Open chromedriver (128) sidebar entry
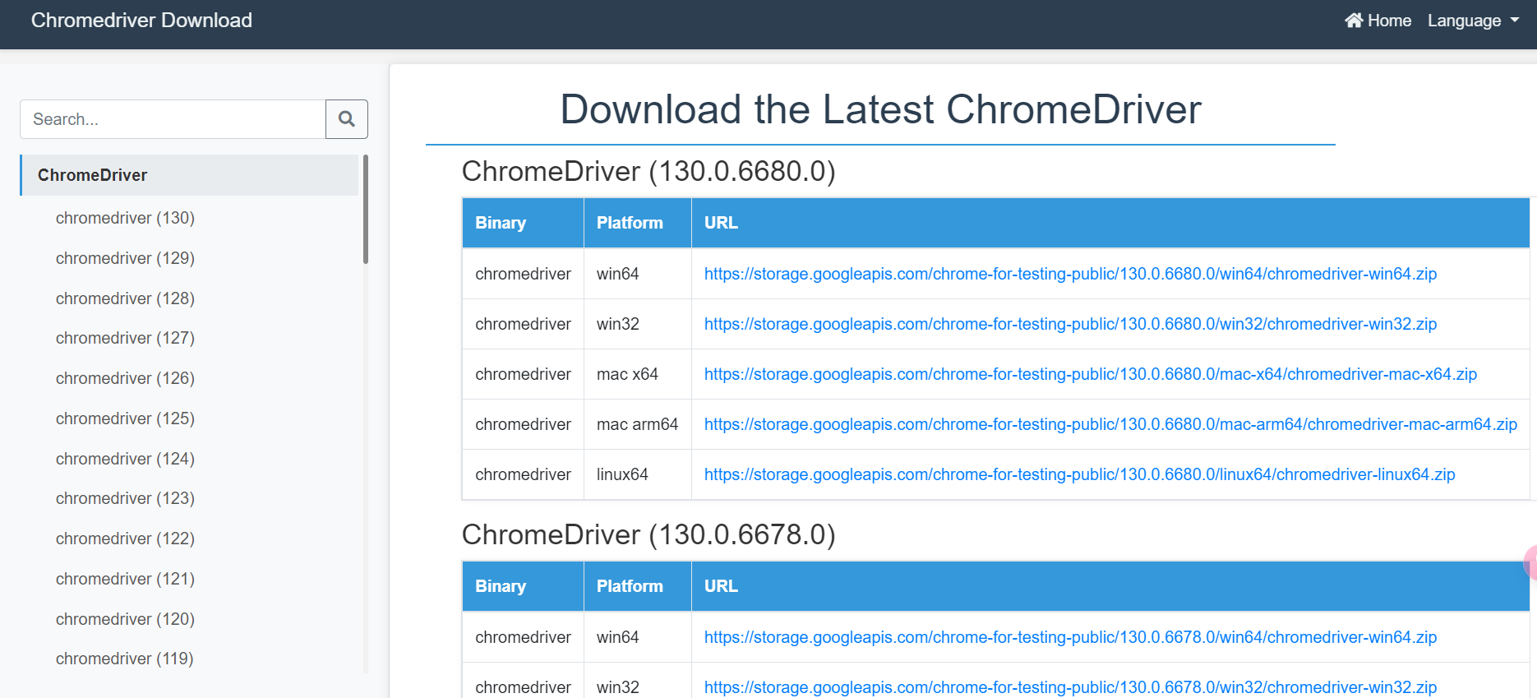 [125, 298]
